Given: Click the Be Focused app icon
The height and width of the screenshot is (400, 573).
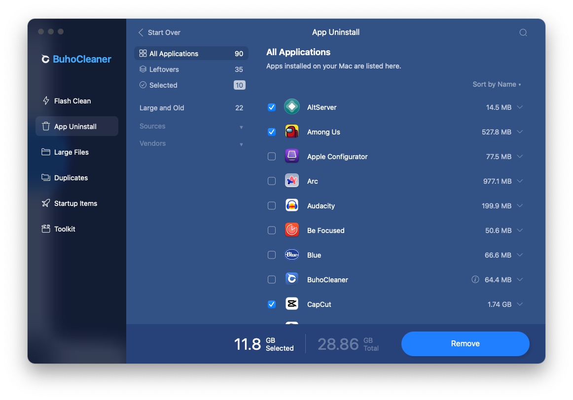Looking at the screenshot, I should coord(291,230).
